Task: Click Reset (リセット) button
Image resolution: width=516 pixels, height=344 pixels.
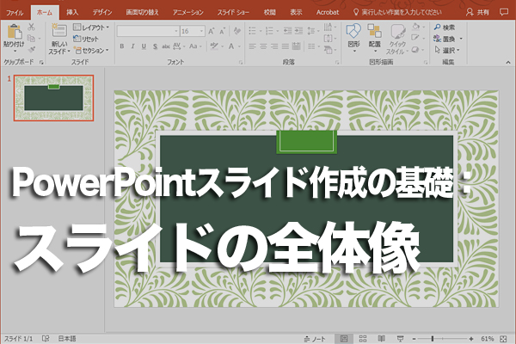Action: pyautogui.click(x=86, y=39)
